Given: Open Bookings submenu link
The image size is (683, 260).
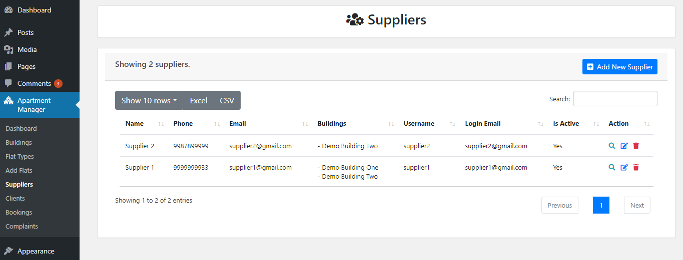Looking at the screenshot, I should point(19,212).
